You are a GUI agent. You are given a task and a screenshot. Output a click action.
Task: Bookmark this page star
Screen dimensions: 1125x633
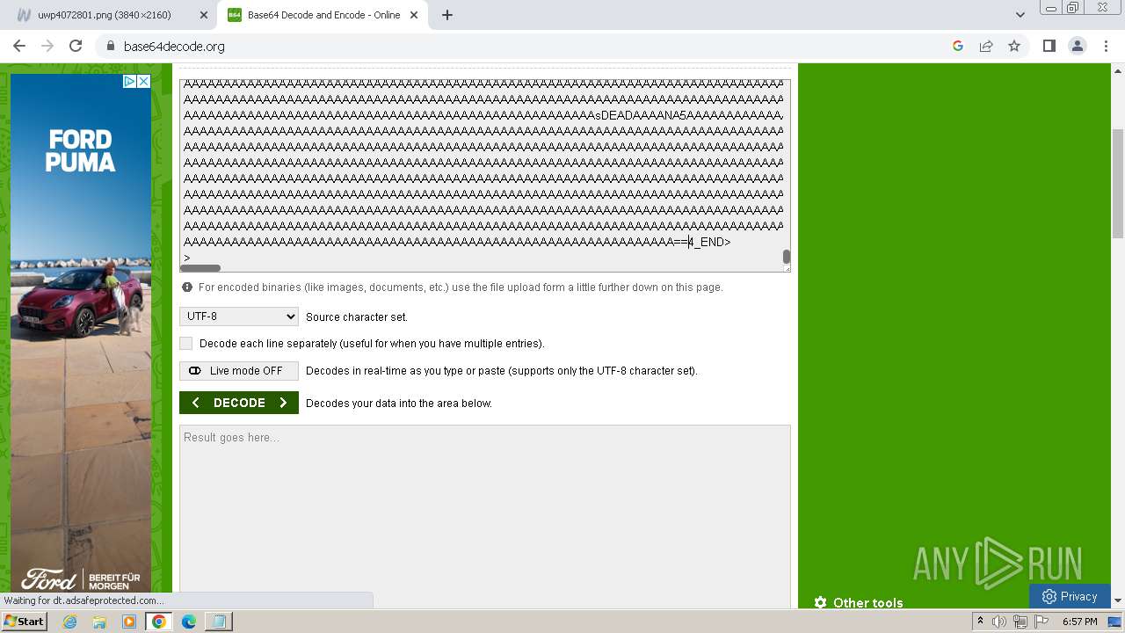(x=1014, y=46)
